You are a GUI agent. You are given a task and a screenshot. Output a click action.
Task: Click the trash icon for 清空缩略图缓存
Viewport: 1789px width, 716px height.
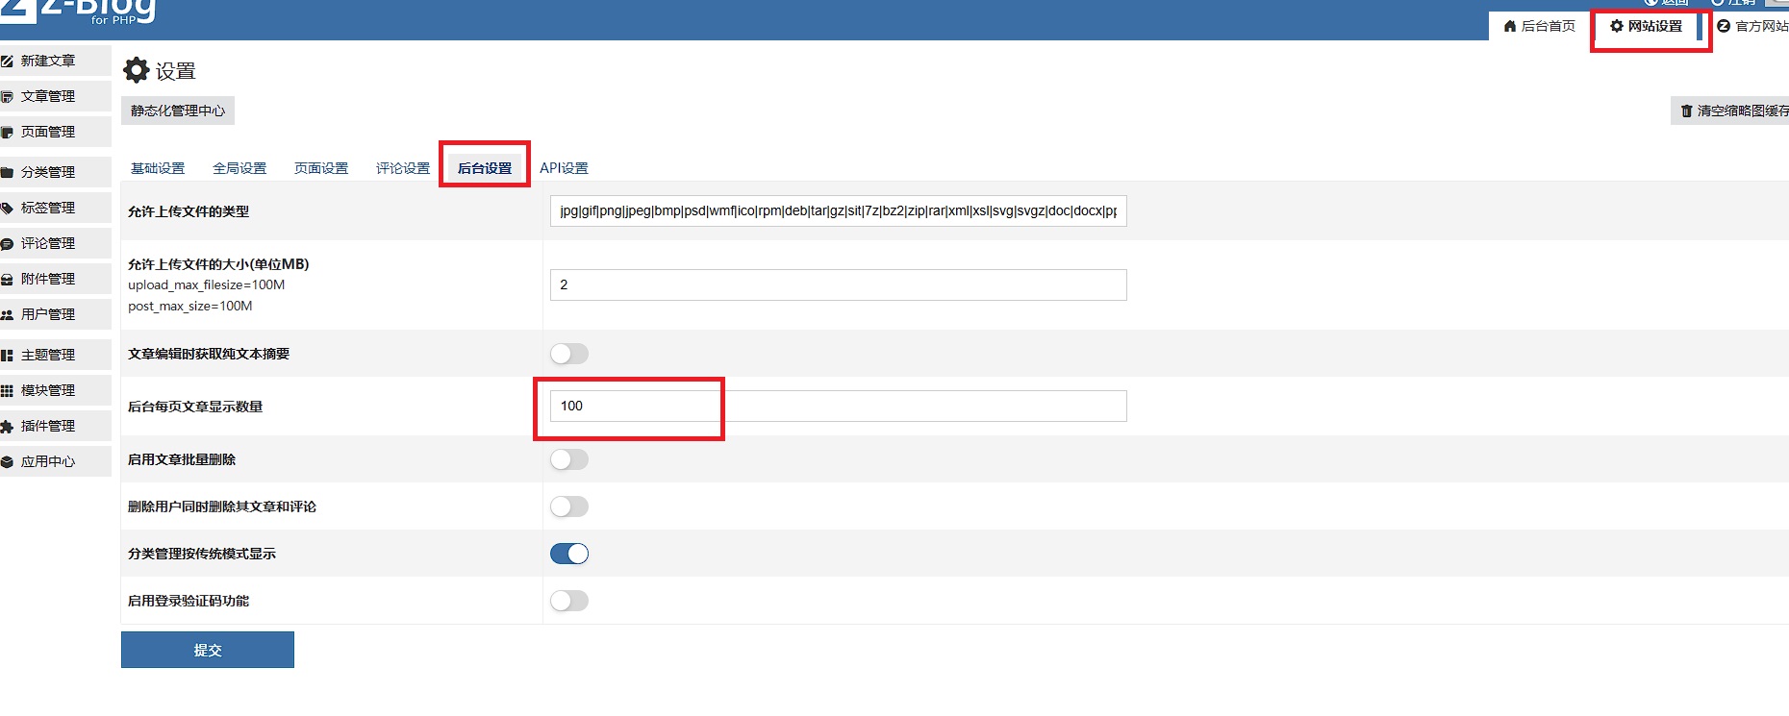coord(1686,111)
